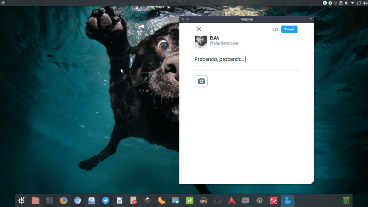Open the clipboard tray icon
The width and height of the screenshot is (368, 207).
point(341,3)
